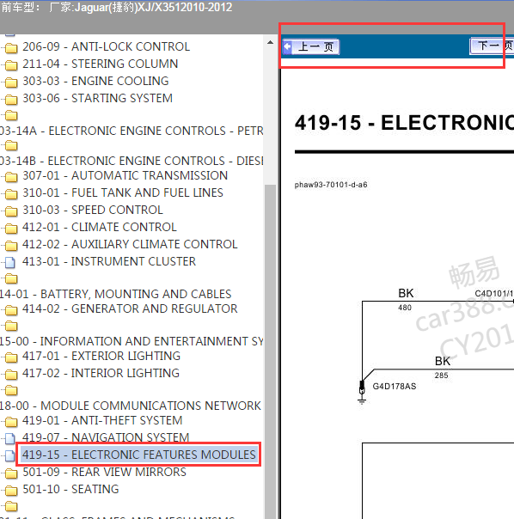Go to previous page with 上一页 button

pos(311,46)
